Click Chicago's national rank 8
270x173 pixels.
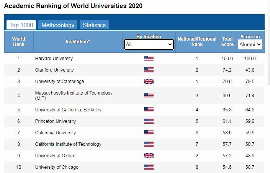[x=197, y=167]
